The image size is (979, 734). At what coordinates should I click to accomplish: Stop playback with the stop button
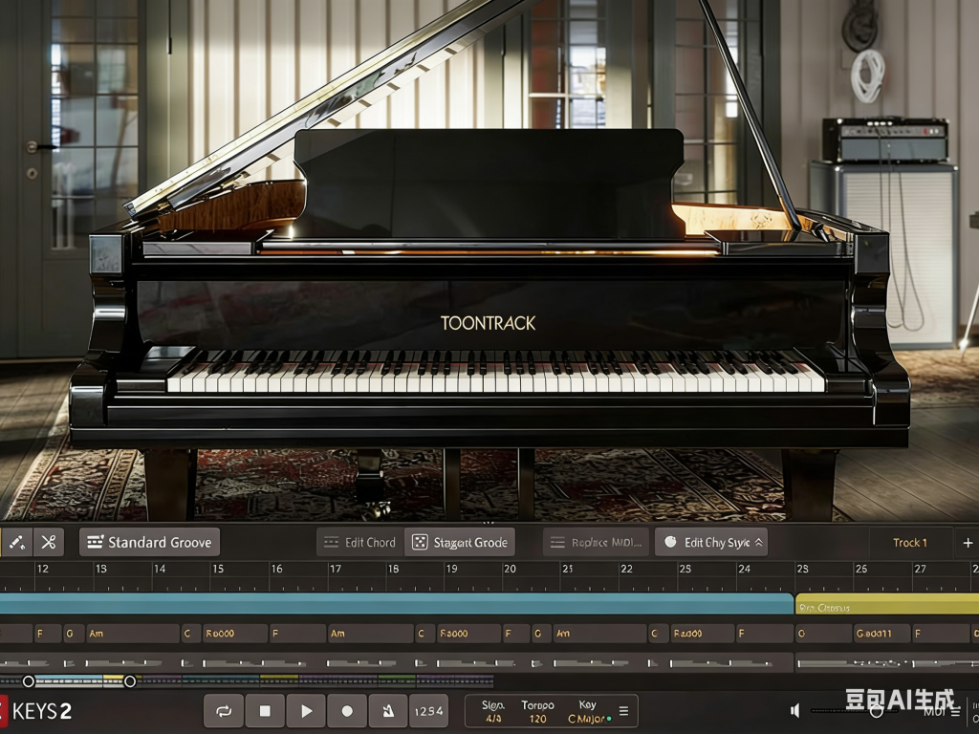click(x=265, y=711)
